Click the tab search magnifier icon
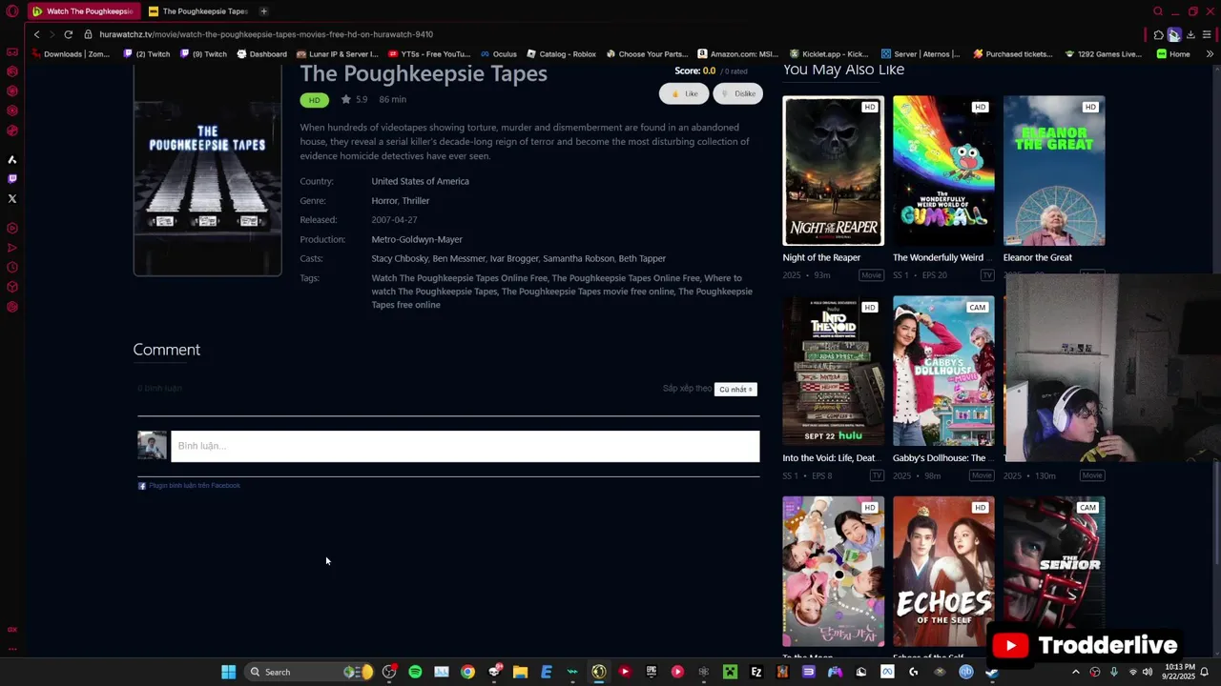Viewport: 1221px width, 686px height. click(x=1158, y=11)
